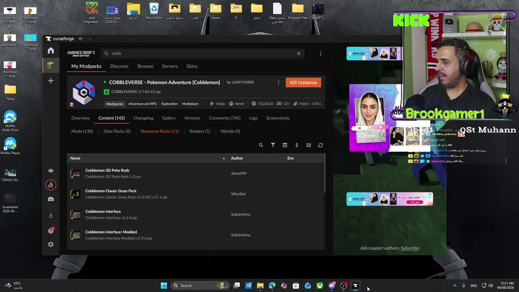Go back with CurseForge back arrow
Image resolution: width=519 pixels, height=292 pixels.
coord(81,39)
